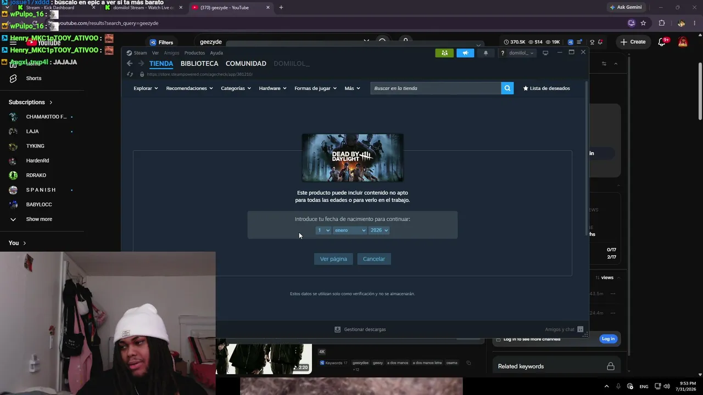703x395 pixels.
Task: Open the birth year dropdown showing 2026
Action: (x=379, y=230)
